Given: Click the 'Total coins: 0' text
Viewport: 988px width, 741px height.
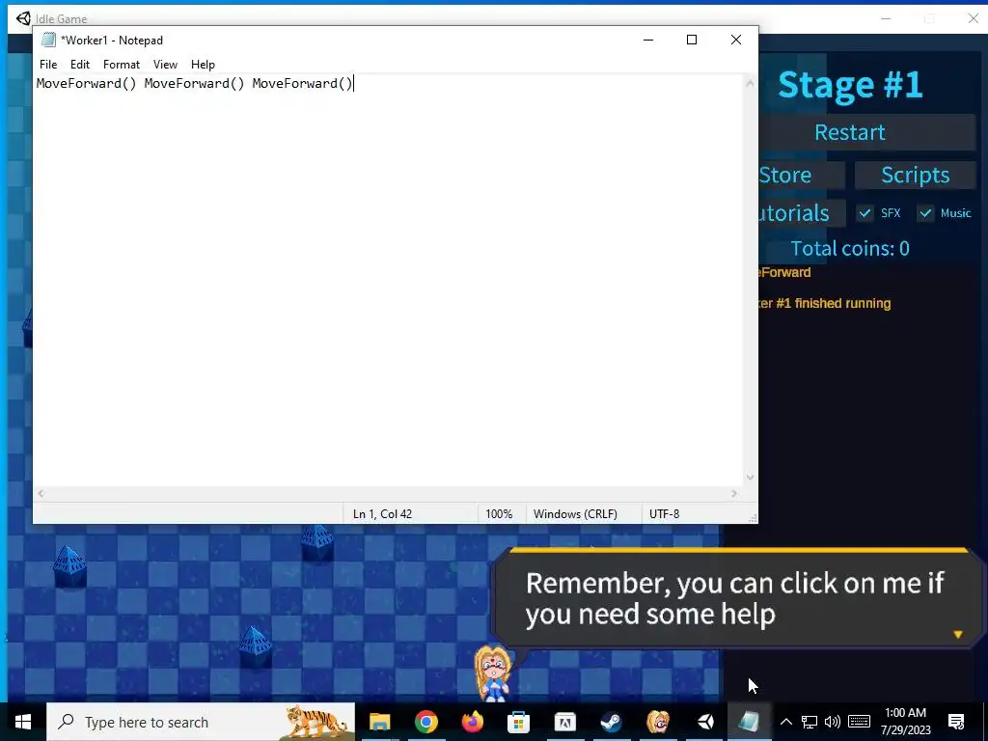Looking at the screenshot, I should pyautogui.click(x=850, y=248).
